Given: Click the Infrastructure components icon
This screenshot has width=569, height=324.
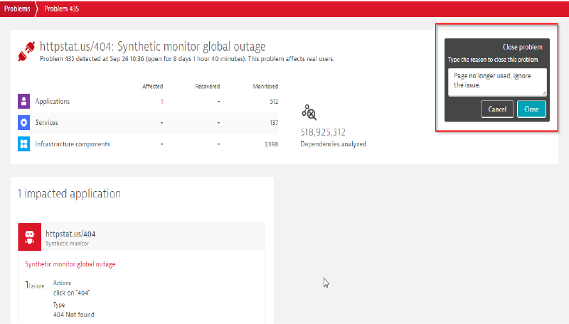Looking at the screenshot, I should click(24, 144).
